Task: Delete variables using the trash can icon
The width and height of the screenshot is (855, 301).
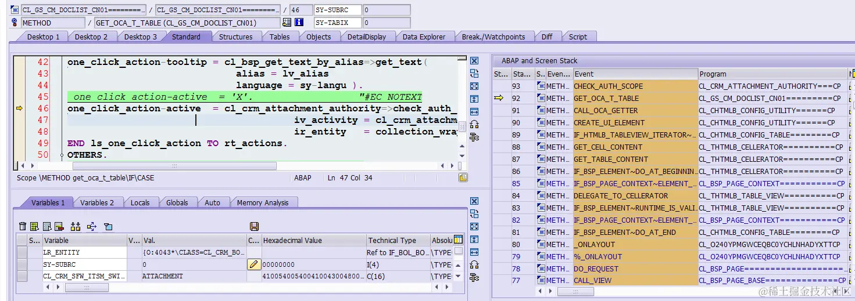Action: tap(23, 227)
